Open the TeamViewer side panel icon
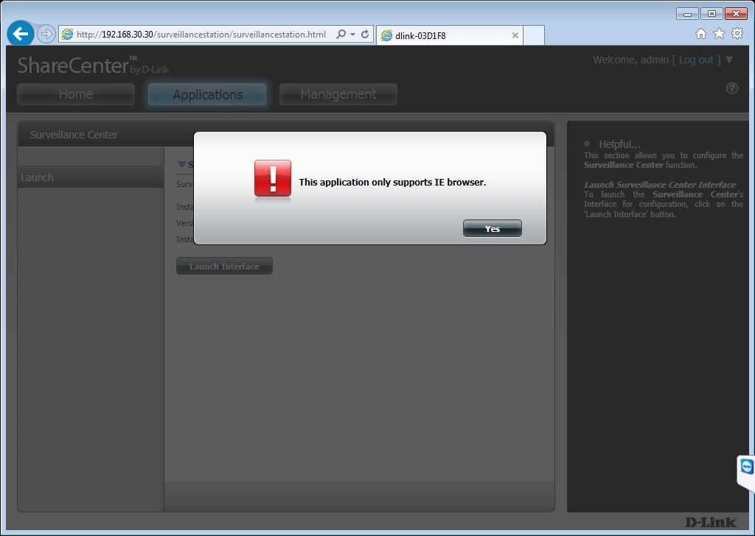Viewport: 755px width, 536px height. pyautogui.click(x=746, y=467)
